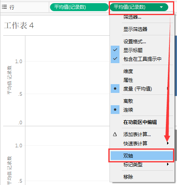177x185 pixels.
Task: Click the rows shelf icon beside 行
Action: [4, 7]
